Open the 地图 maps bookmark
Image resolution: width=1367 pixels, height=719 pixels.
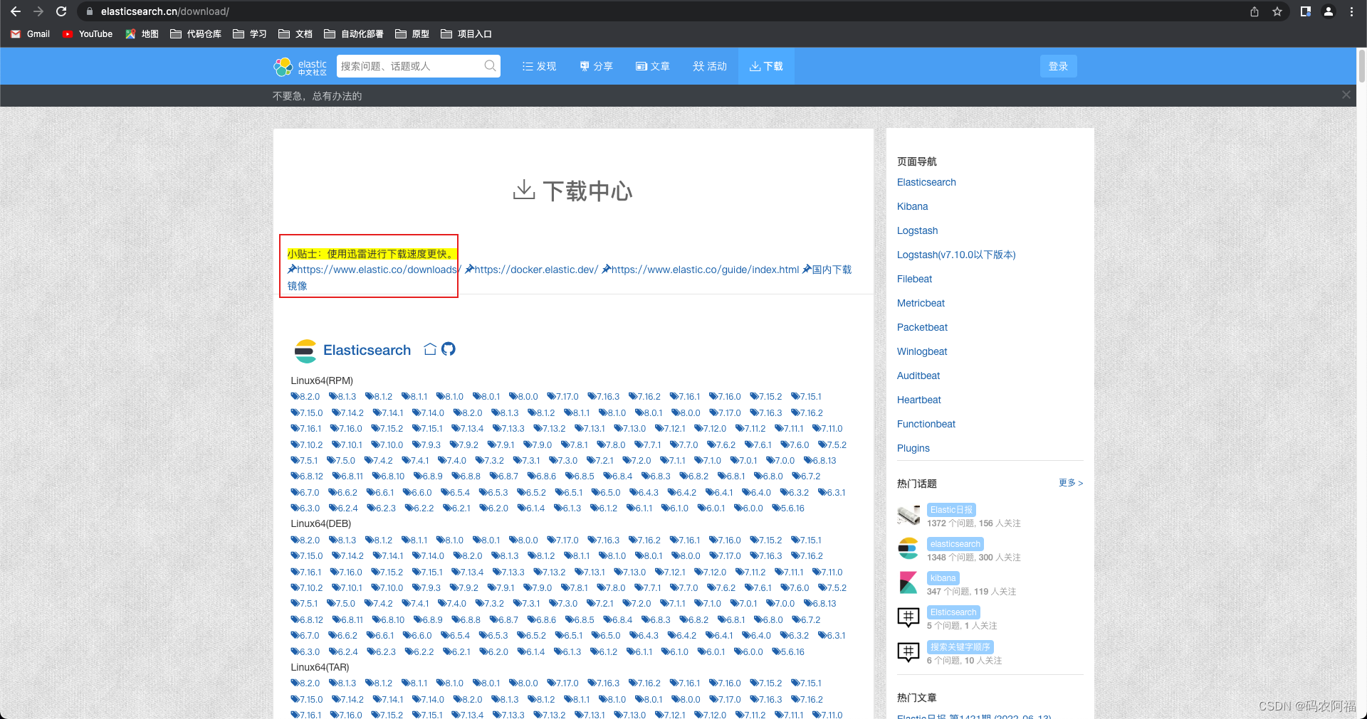pos(142,34)
